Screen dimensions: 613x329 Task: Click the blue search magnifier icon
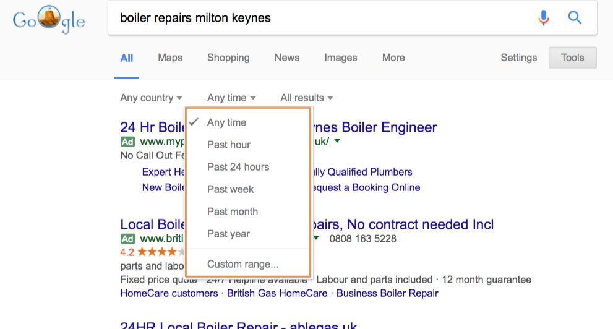575,18
